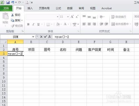Select the Format Painter brush

13,26
